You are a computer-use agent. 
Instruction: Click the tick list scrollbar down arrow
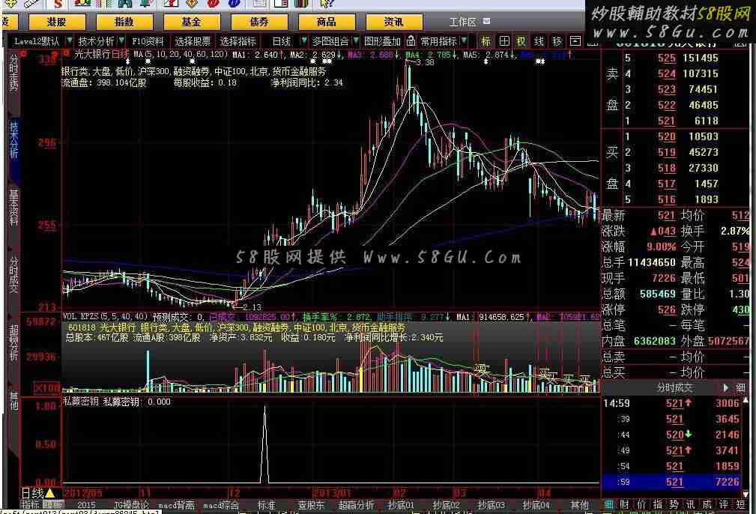(x=746, y=495)
